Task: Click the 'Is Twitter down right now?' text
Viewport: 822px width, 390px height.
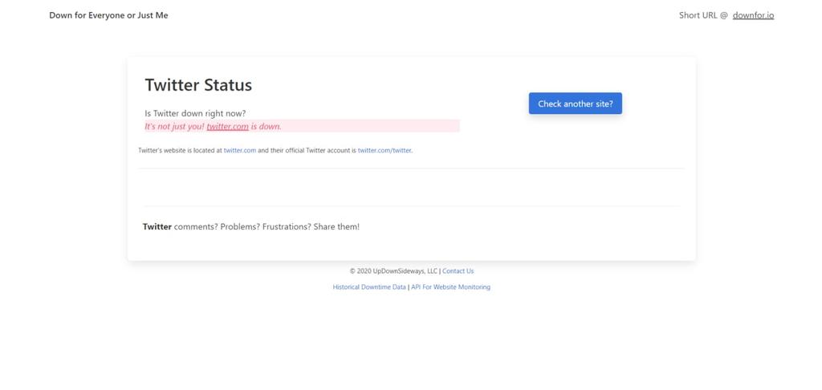Action: pyautogui.click(x=195, y=113)
